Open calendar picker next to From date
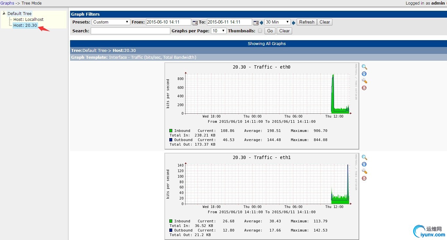The width and height of the screenshot is (447, 240). 195,23
